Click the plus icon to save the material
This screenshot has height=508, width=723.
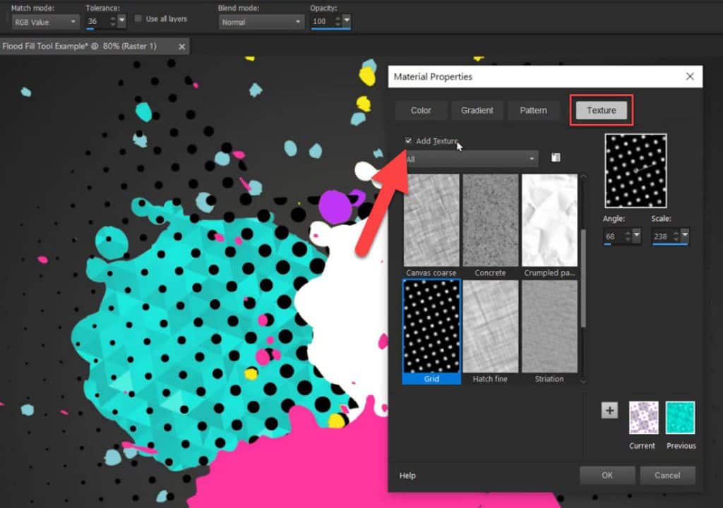pyautogui.click(x=608, y=410)
